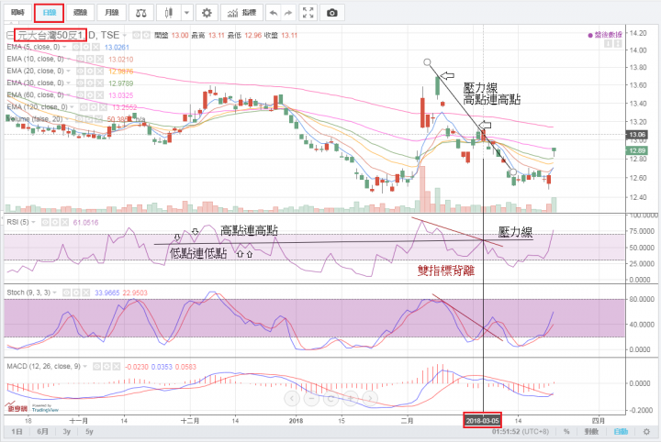The width and height of the screenshot is (661, 442).
Task: Open the compare symbols scale icon
Action: coord(140,14)
